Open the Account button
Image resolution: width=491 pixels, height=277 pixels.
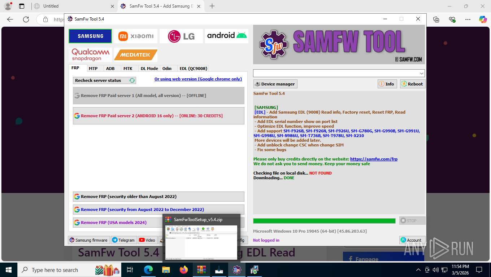click(x=412, y=240)
